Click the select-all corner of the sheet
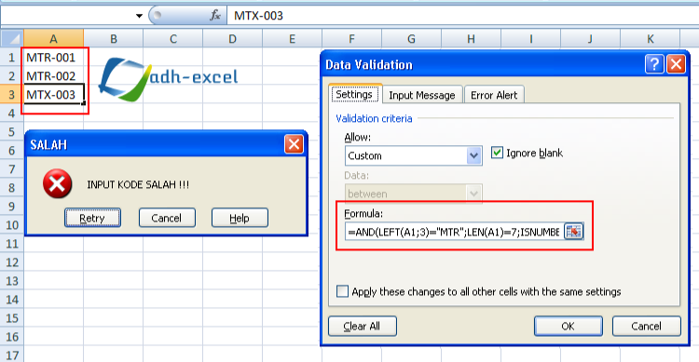Screen dimensions: 699x362 12,39
